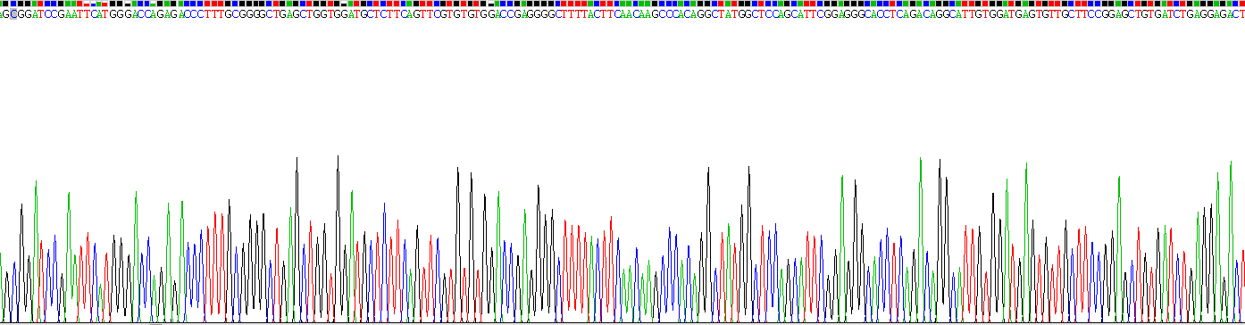
Task: Click the GGATCC bases before GAATTC
Action: [37, 15]
